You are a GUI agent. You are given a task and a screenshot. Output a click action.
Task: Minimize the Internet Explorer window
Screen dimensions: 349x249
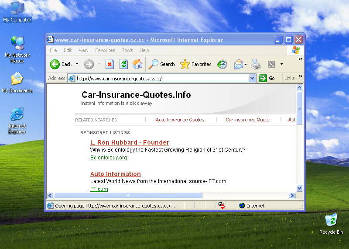278,40
